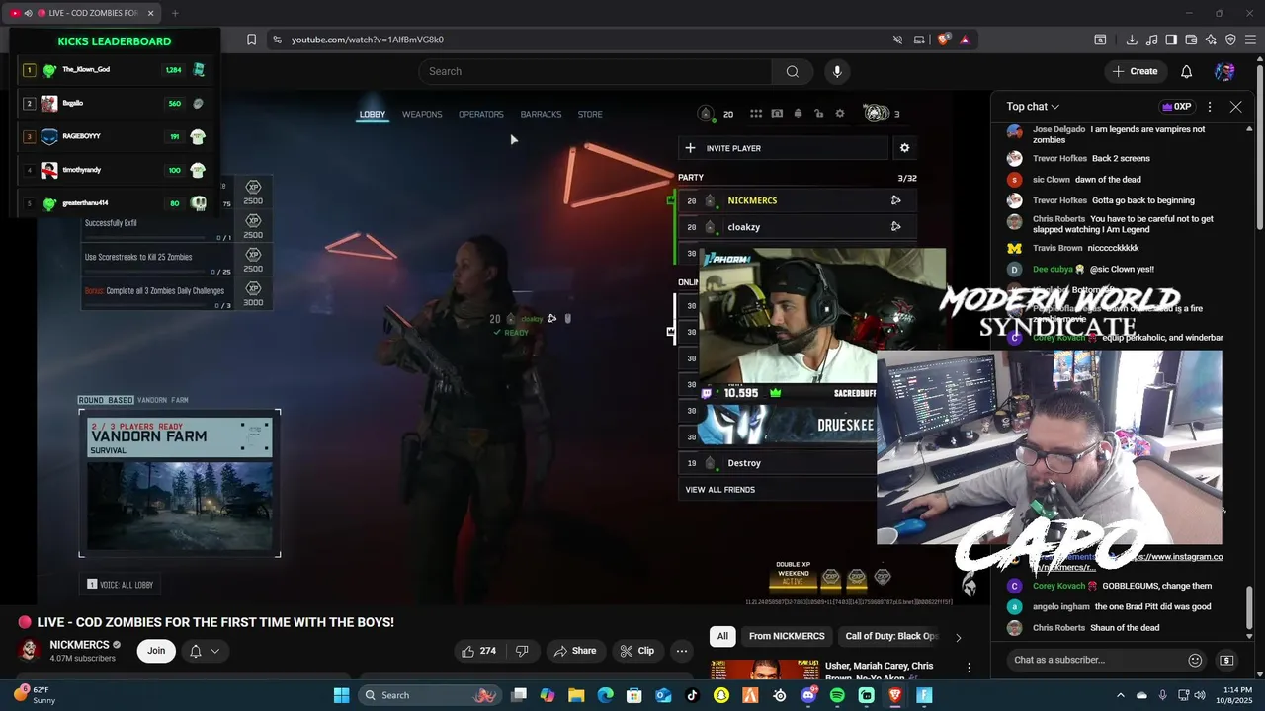The image size is (1265, 711).
Task: Open YouTube notifications bell
Action: click(1186, 71)
